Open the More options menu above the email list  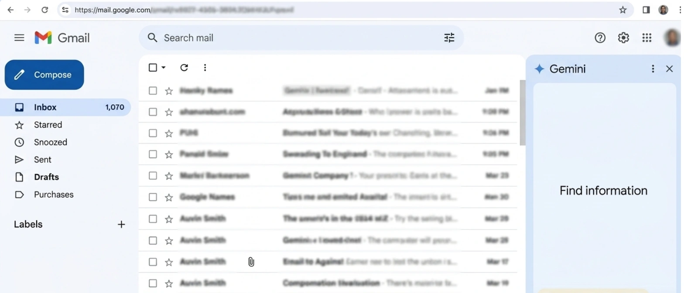coord(205,68)
